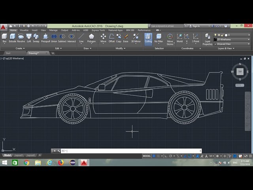Set the UCS to World

coord(179,38)
